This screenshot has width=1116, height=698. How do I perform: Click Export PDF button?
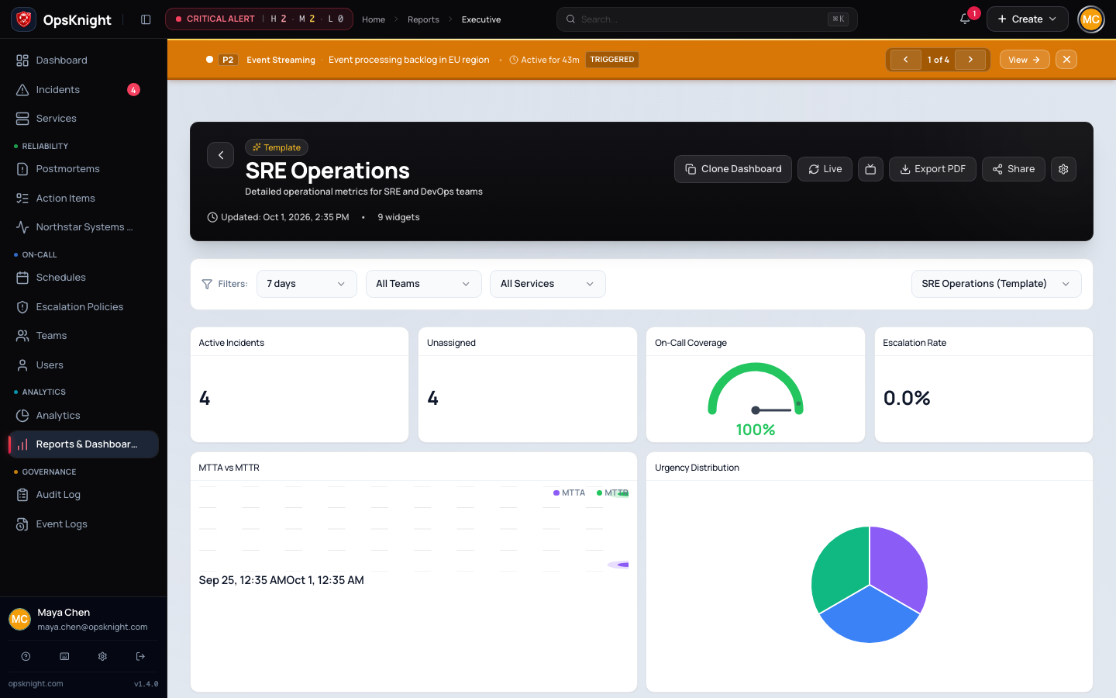(x=932, y=169)
